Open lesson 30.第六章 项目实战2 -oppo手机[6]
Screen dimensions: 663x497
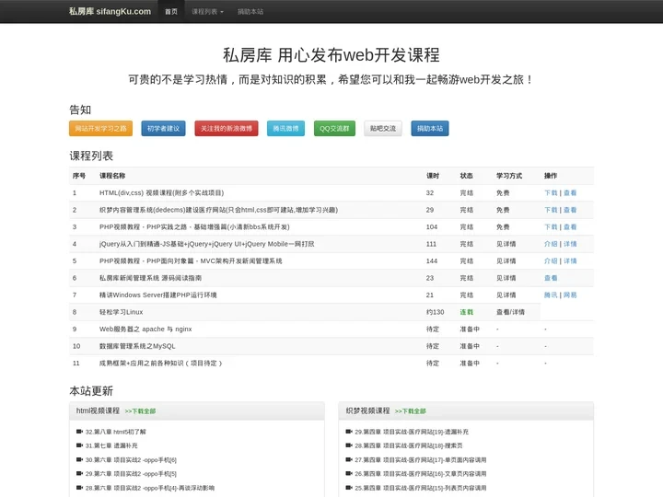131,460
